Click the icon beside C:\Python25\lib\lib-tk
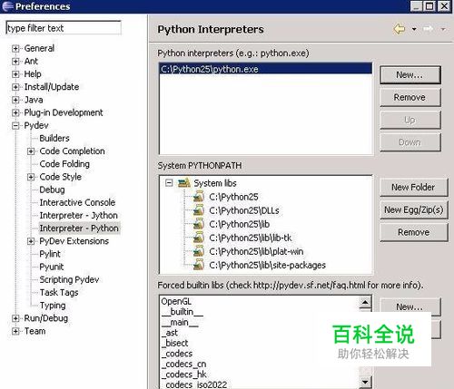The height and width of the screenshot is (389, 454). click(x=199, y=238)
